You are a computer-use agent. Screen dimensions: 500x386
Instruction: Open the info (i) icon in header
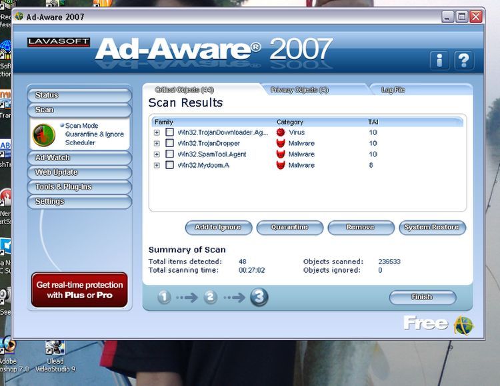coord(440,60)
